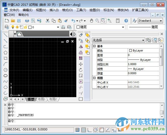This screenshot has height=135, width=167.
Task: Toggle polar tracking in status bar
Action: click(x=96, y=130)
